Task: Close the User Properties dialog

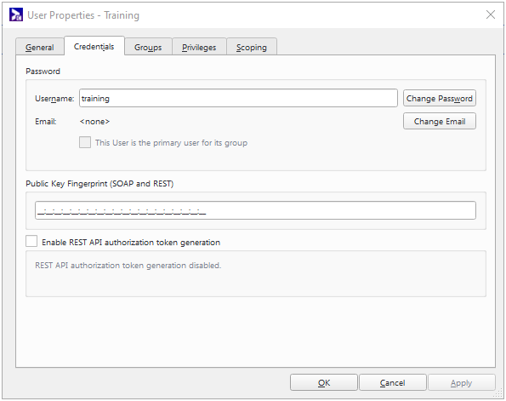Action: (491, 14)
